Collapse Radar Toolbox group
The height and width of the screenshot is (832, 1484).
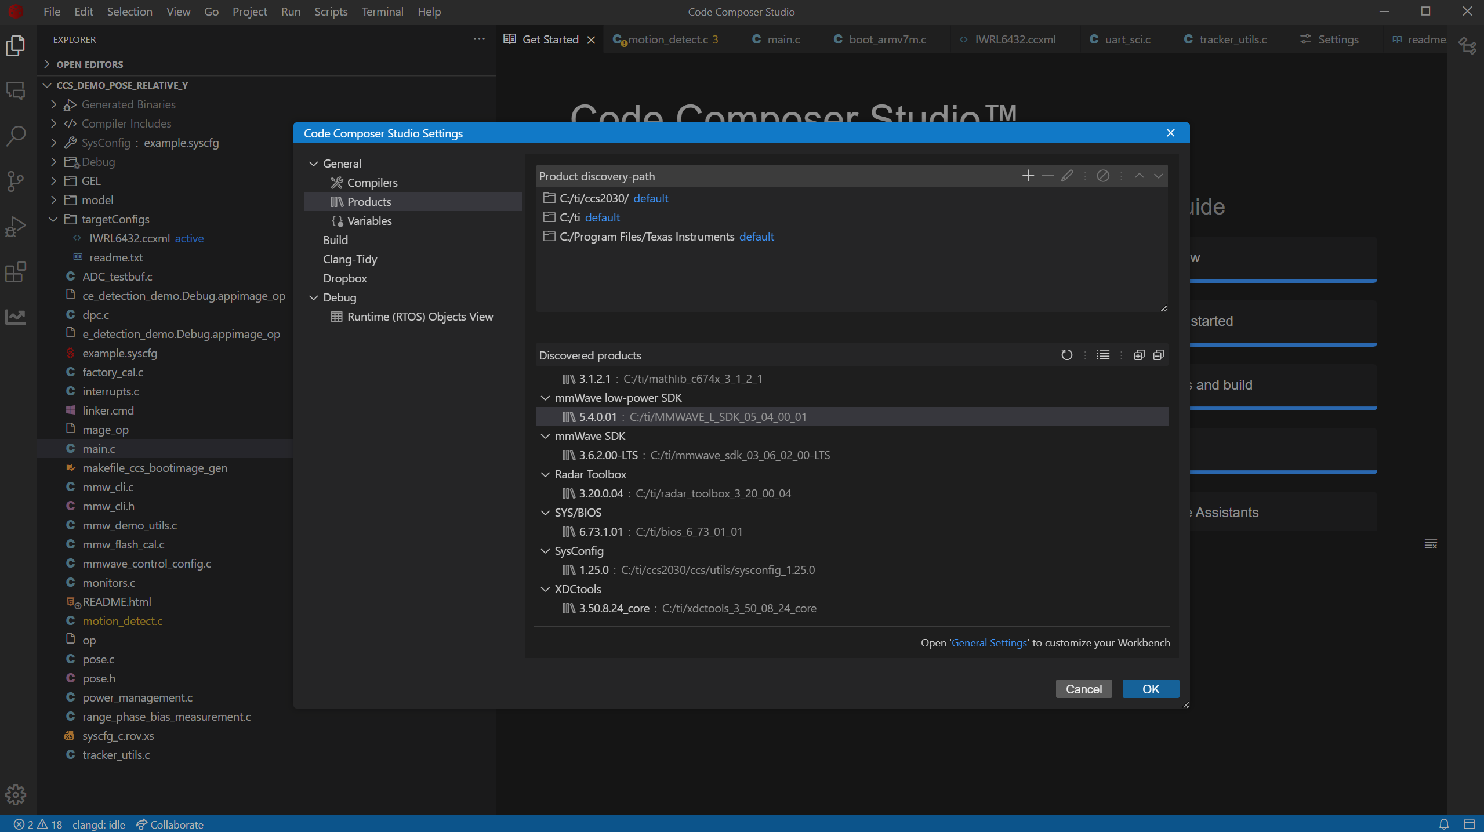[x=545, y=474]
